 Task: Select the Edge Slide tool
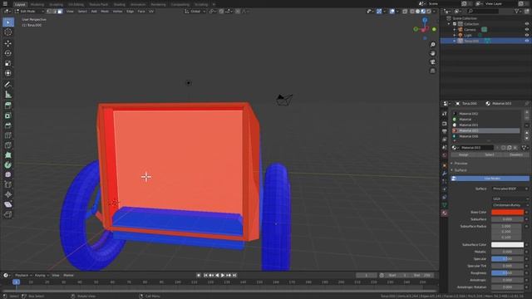point(8,184)
